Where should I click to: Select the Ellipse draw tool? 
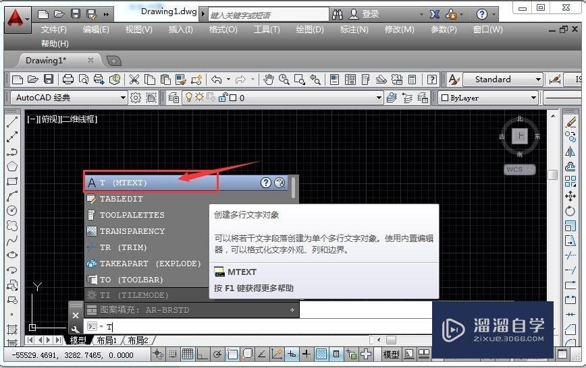[x=12, y=255]
